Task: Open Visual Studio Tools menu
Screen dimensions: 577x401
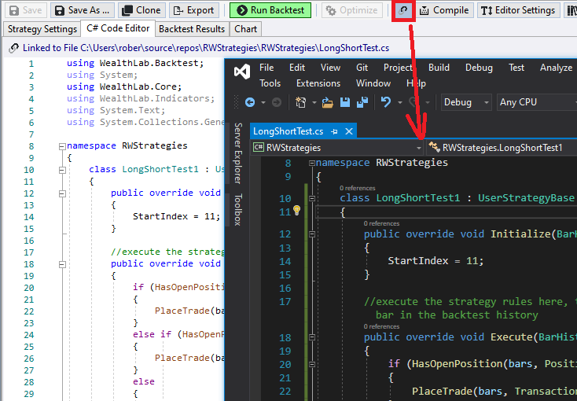Action: point(270,83)
